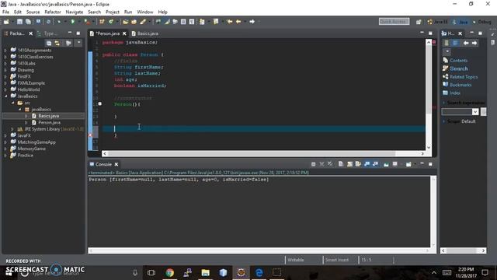This screenshot has width=497, height=280.
Task: Open Related Topics link in Help view
Action: [464, 77]
